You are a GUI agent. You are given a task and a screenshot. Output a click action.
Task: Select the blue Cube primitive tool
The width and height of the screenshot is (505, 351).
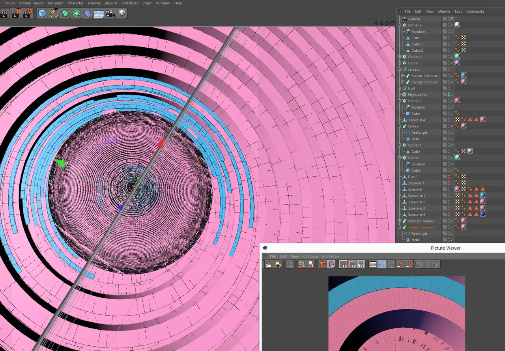(42, 14)
